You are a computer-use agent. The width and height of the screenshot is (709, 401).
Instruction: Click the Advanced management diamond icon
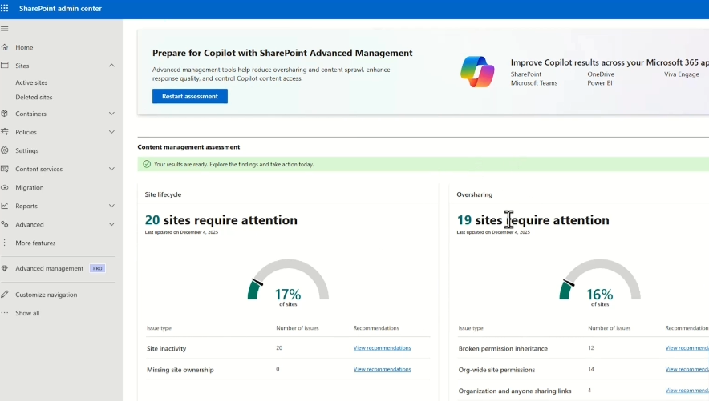click(5, 268)
